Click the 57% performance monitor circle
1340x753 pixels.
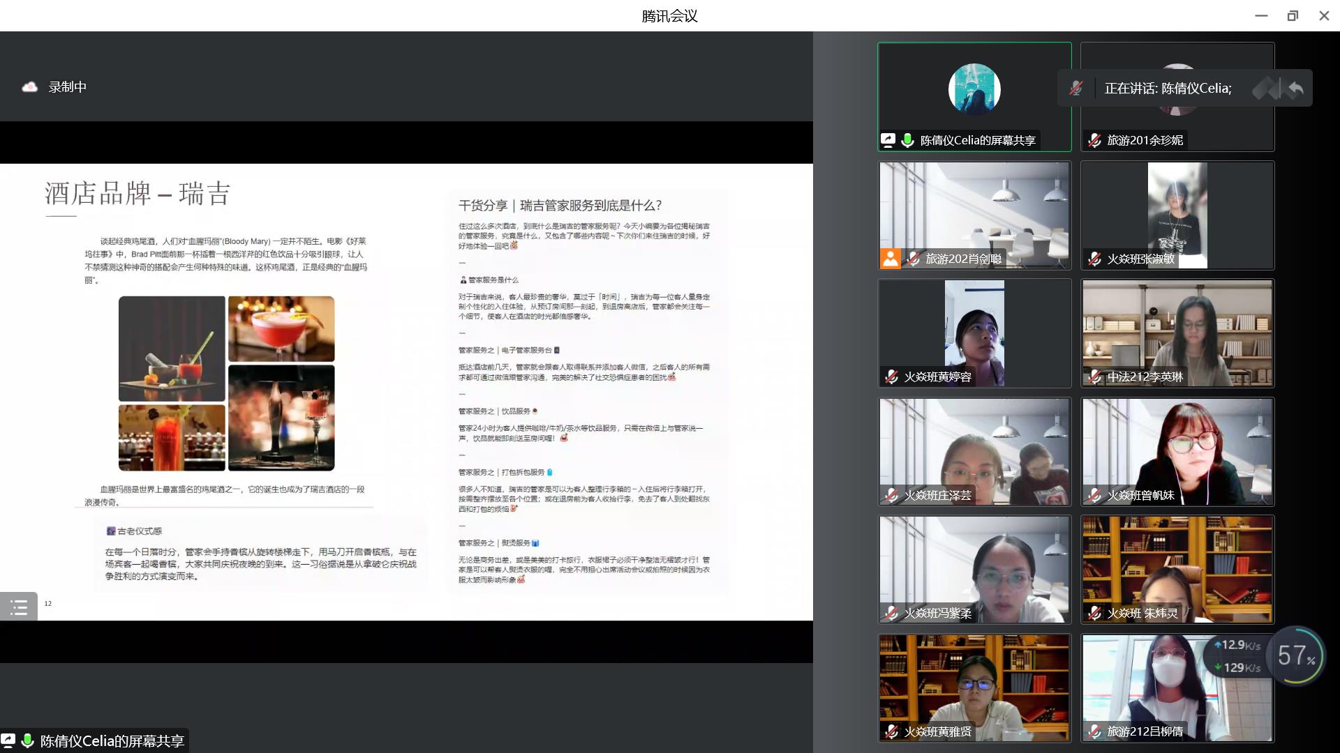(1296, 655)
